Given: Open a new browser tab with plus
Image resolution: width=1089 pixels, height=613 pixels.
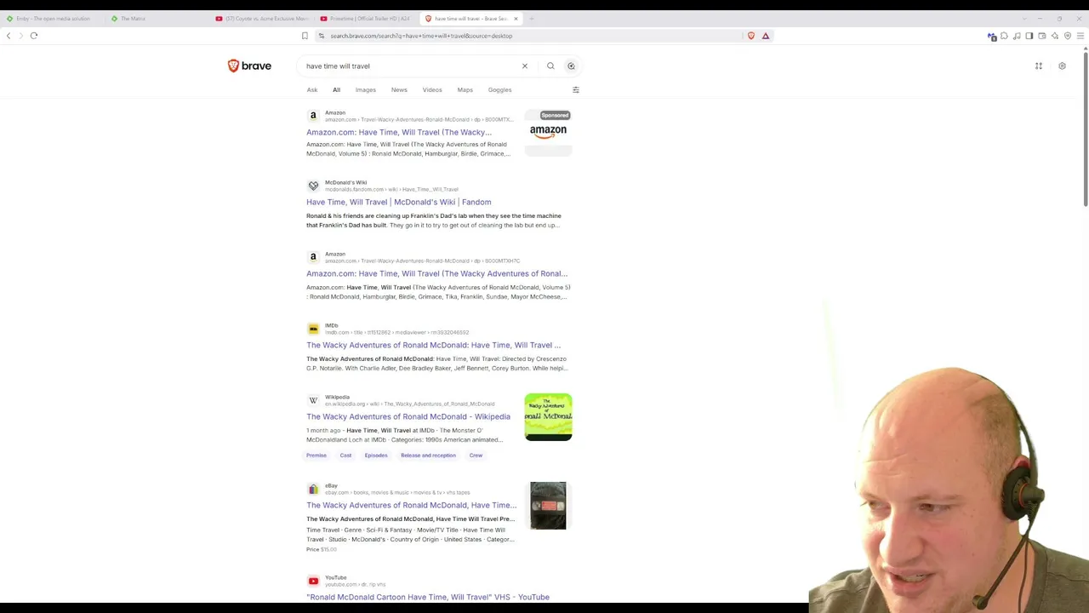Looking at the screenshot, I should (532, 18).
